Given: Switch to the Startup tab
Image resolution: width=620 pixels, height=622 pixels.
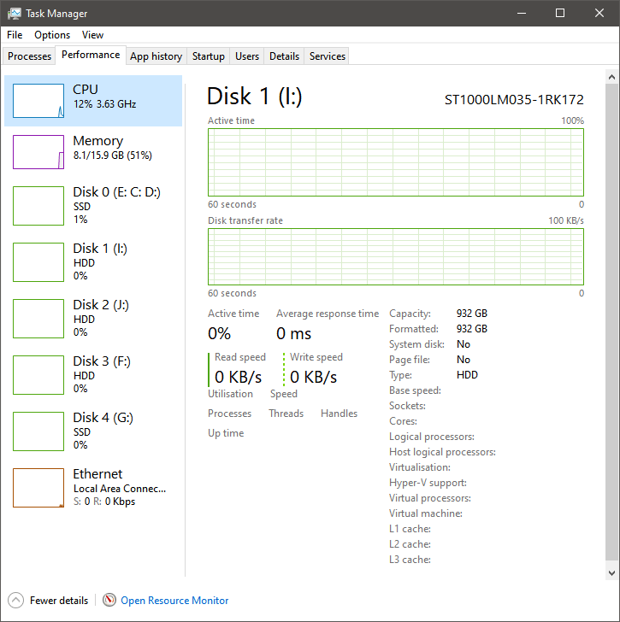Looking at the screenshot, I should (209, 56).
